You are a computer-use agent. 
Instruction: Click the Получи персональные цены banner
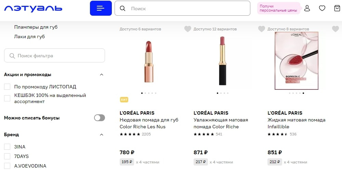pos(278,8)
